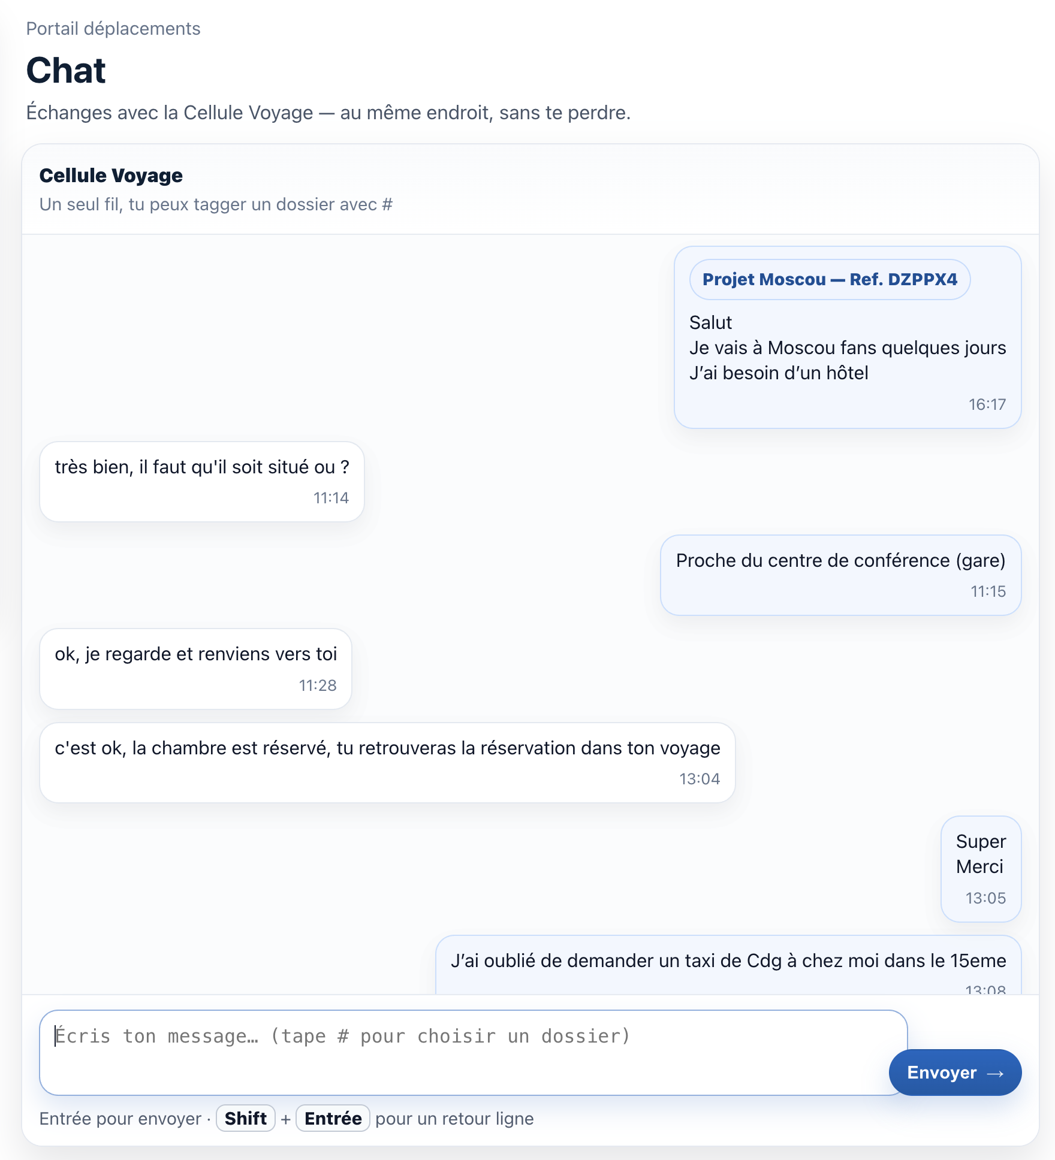Click the 13:05 timestamp
This screenshot has height=1160, width=1055.
(985, 898)
